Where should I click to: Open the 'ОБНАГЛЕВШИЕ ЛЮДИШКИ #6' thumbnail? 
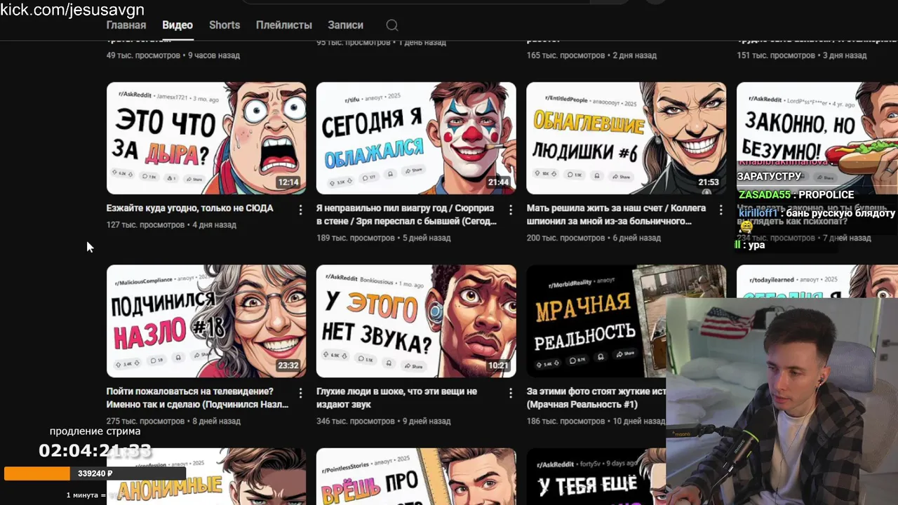[x=626, y=138]
